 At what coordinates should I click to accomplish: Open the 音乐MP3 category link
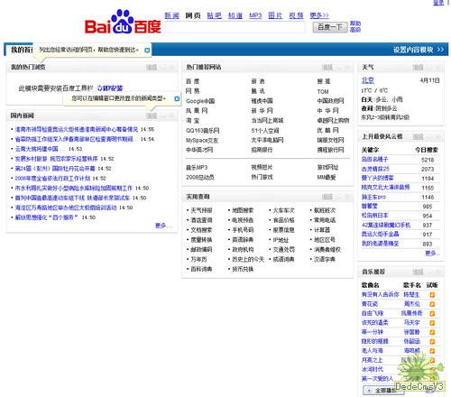pos(197,168)
